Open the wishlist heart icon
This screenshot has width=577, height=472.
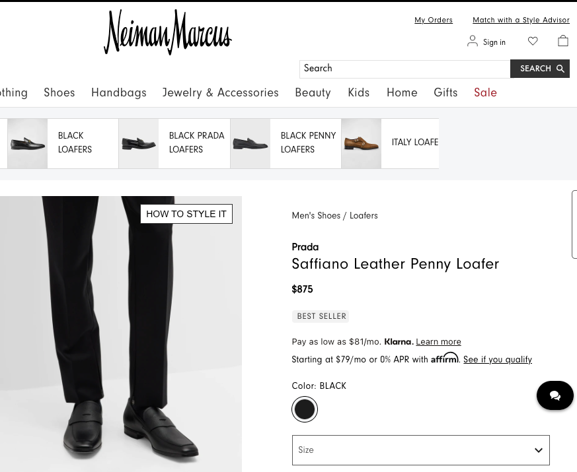[533, 41]
